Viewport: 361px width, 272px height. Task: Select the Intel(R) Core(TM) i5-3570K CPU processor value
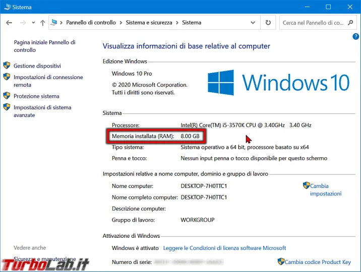[x=246, y=125]
